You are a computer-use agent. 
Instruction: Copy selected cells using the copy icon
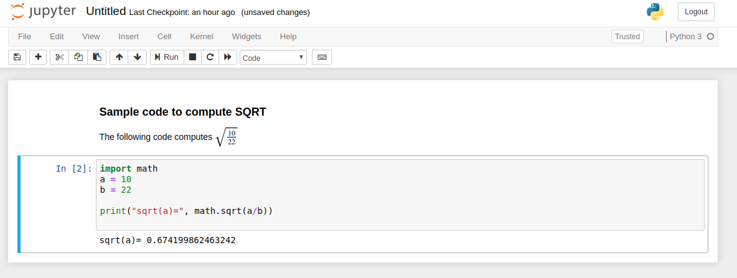pyautogui.click(x=78, y=57)
